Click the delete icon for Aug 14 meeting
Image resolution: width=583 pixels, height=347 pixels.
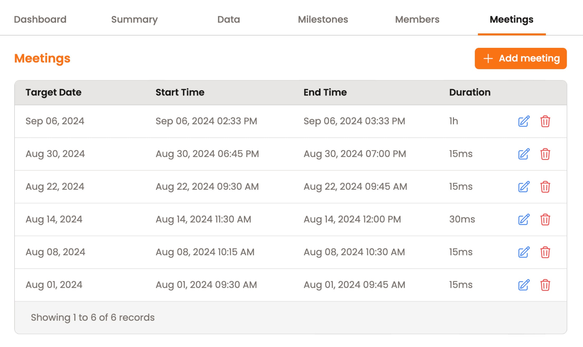click(545, 219)
